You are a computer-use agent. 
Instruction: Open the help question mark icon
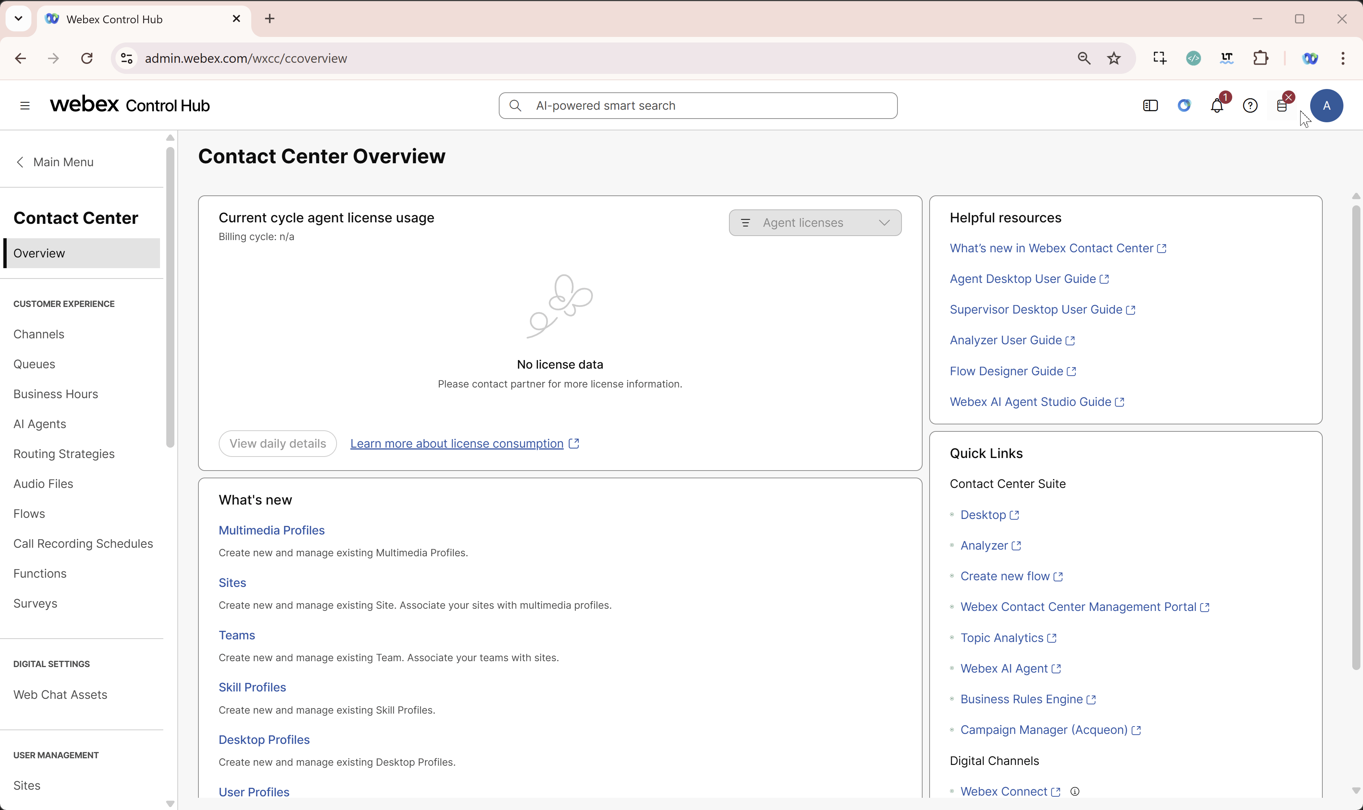1250,105
